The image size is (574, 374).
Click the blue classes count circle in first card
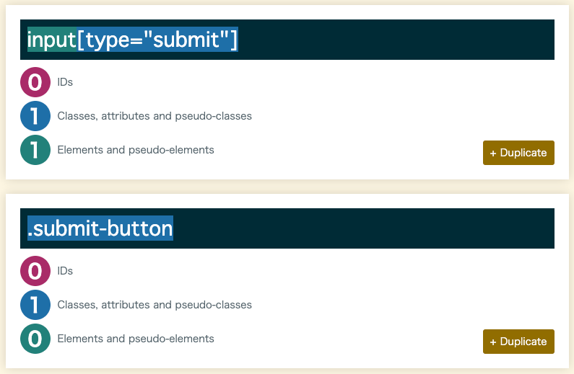point(35,116)
